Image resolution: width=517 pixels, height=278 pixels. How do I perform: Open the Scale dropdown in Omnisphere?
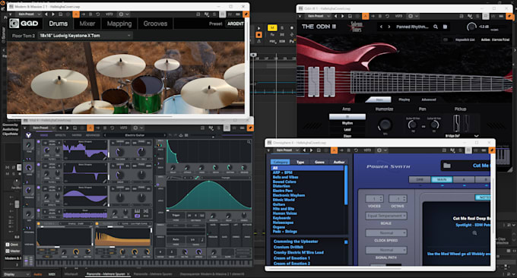385,216
